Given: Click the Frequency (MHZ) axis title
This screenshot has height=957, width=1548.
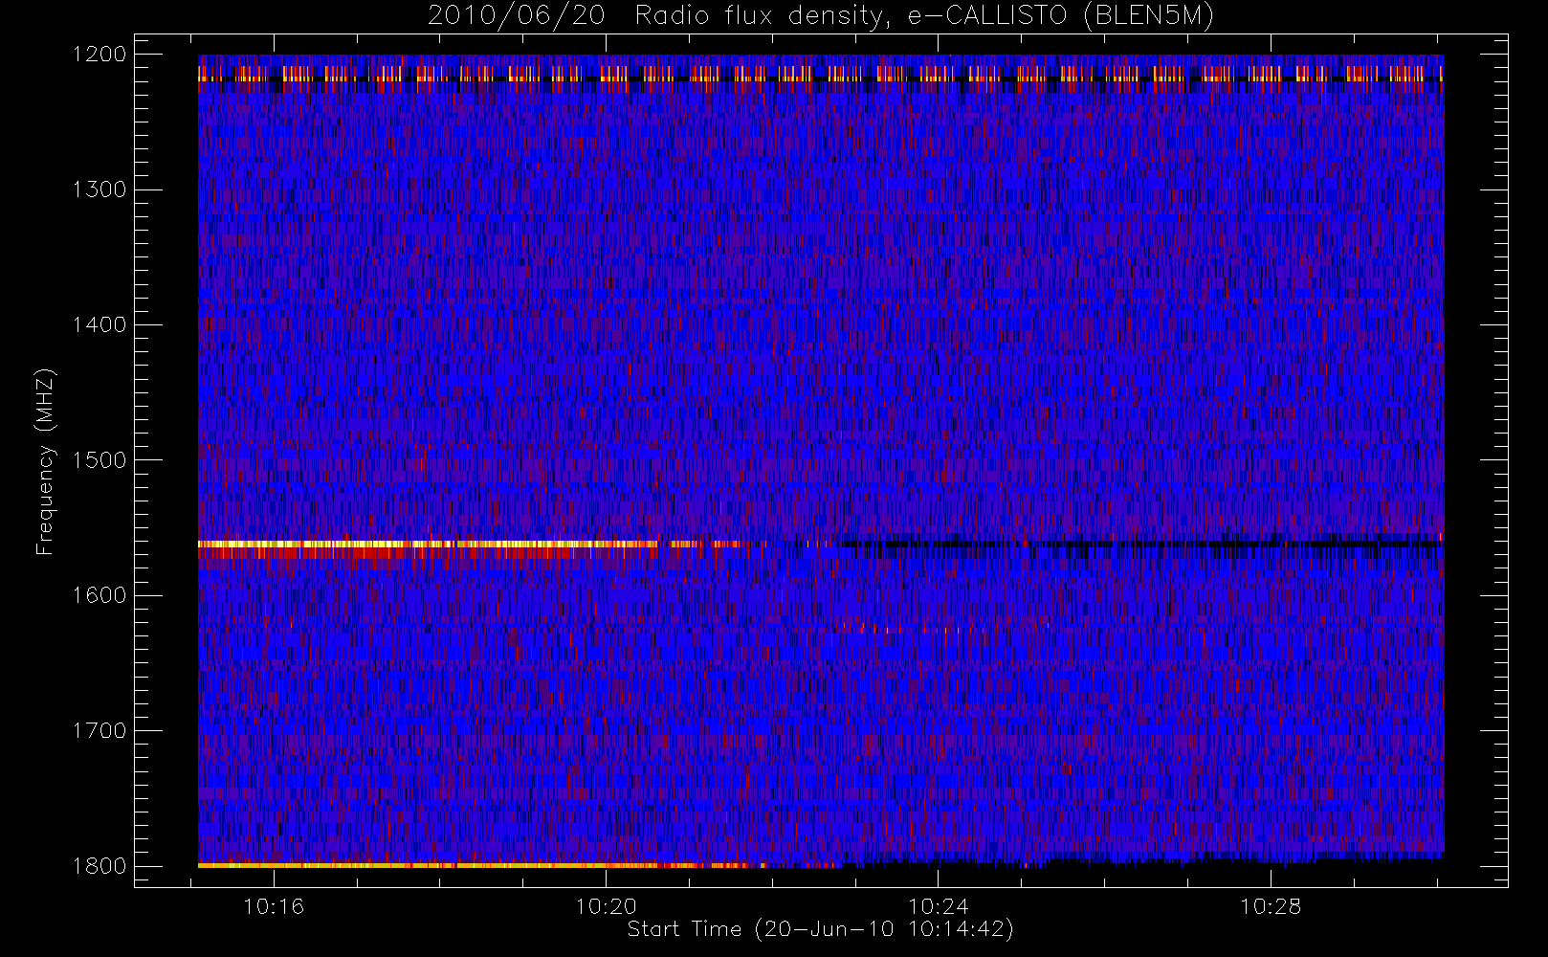Looking at the screenshot, I should 45,461.
